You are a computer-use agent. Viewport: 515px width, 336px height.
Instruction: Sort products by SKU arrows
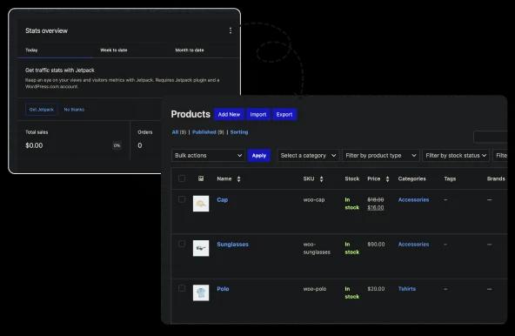[x=321, y=178]
